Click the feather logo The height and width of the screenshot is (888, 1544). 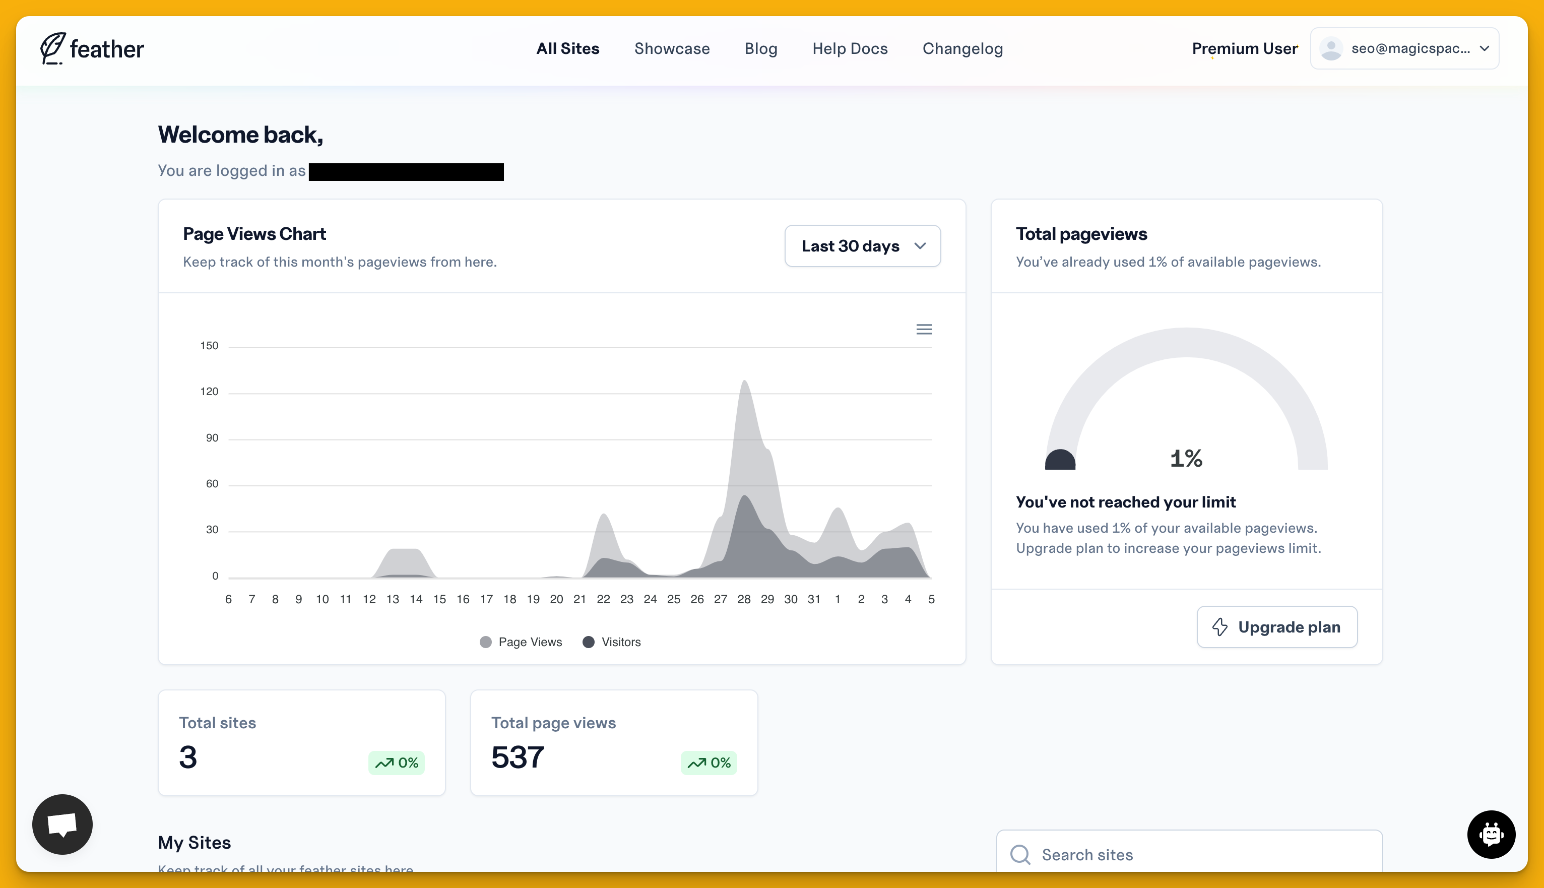pos(92,48)
